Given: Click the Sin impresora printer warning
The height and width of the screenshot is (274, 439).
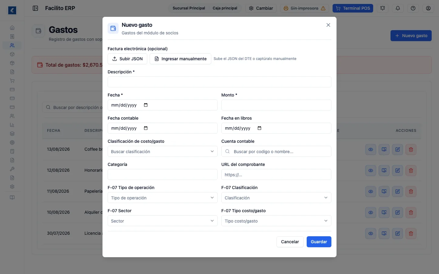Looking at the screenshot, I should tap(304, 8).
